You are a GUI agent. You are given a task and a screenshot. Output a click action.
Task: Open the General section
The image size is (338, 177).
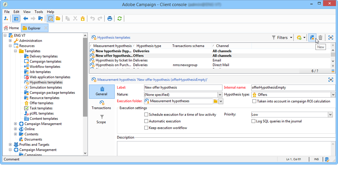click(102, 92)
